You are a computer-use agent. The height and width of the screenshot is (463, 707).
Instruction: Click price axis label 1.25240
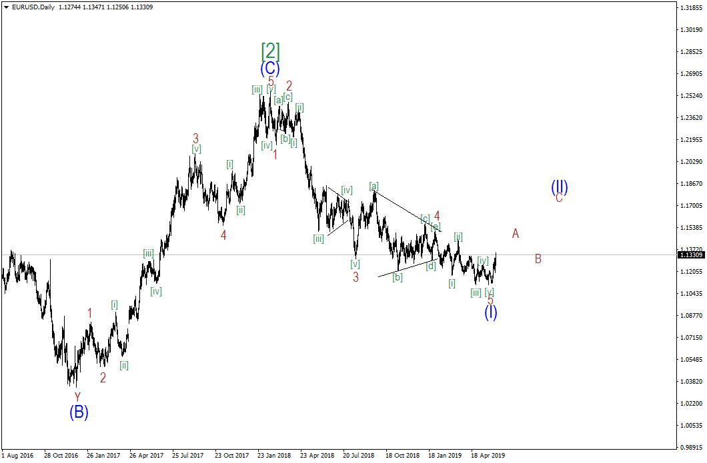coord(691,96)
